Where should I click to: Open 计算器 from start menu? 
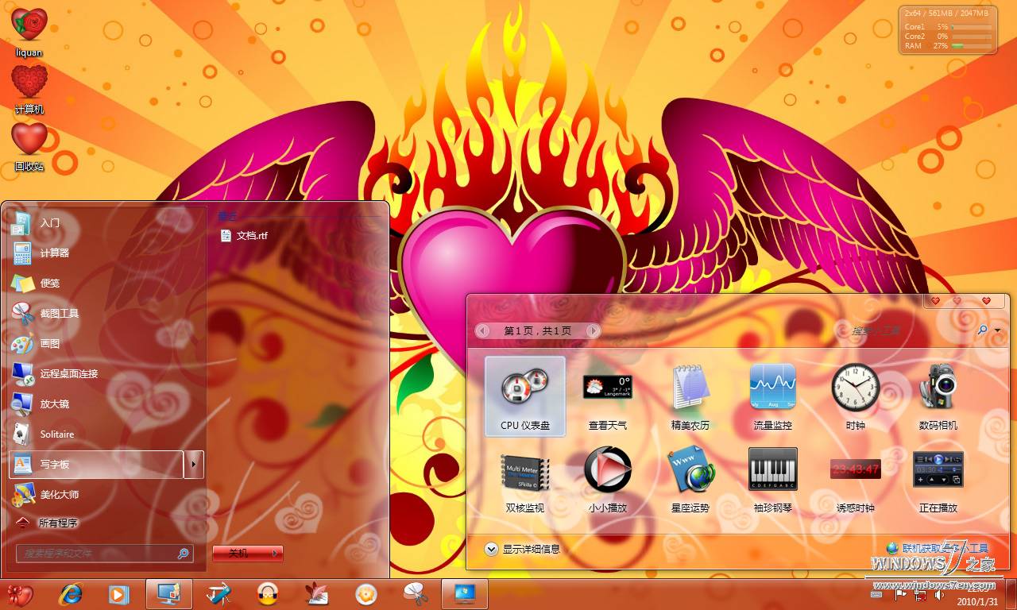(x=106, y=253)
